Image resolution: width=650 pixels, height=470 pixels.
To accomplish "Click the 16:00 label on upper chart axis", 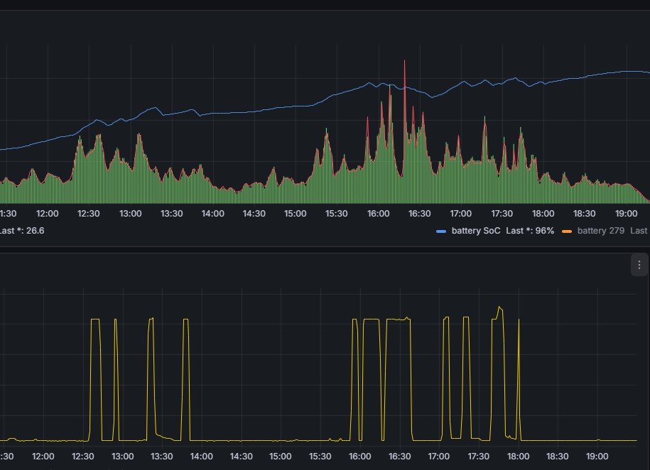I will 378,214.
